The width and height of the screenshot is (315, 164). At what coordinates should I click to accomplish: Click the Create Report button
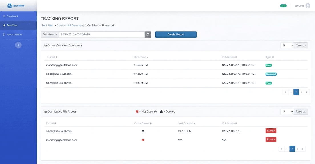pyautogui.click(x=176, y=34)
